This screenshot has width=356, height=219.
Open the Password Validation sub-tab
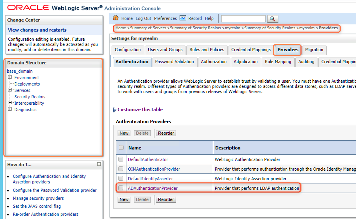click(174, 62)
